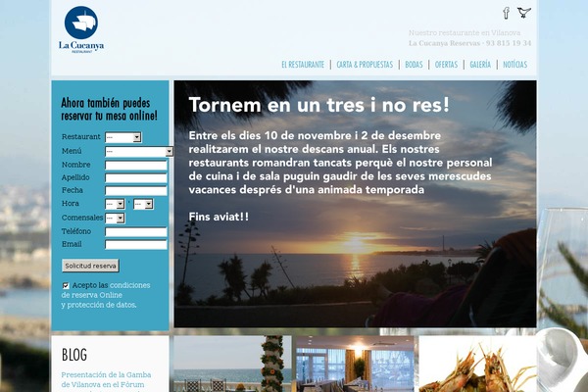Open the condiciones de reserva Online link
This screenshot has height=392, width=588.
point(106,290)
